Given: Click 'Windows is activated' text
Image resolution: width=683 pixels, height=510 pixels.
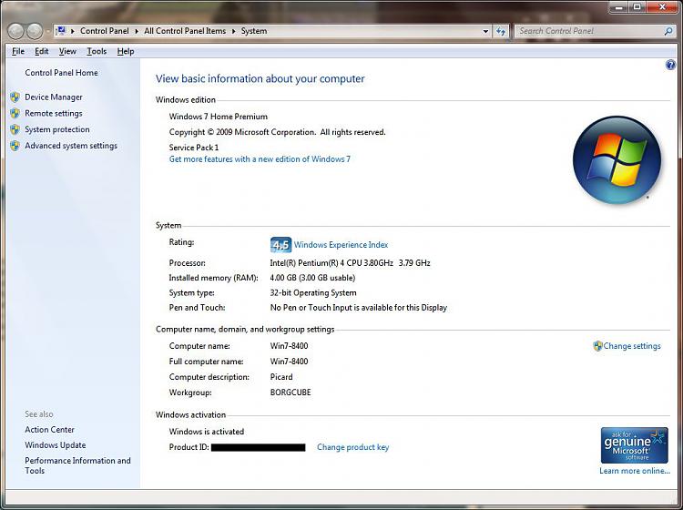Looking at the screenshot, I should pyautogui.click(x=207, y=432).
